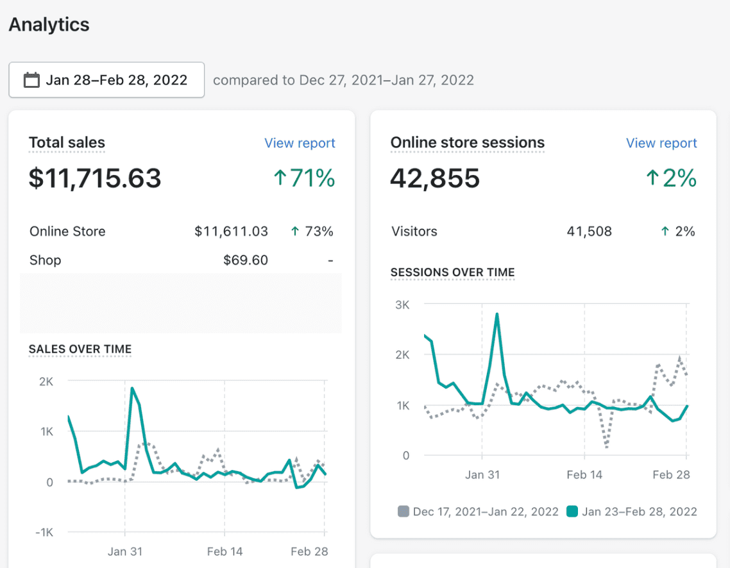Click the 71% increase indicator

point(305,178)
